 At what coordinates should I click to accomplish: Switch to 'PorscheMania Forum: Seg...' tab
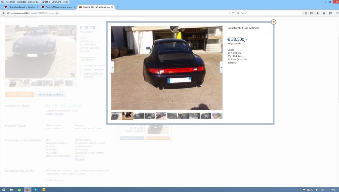pos(58,7)
